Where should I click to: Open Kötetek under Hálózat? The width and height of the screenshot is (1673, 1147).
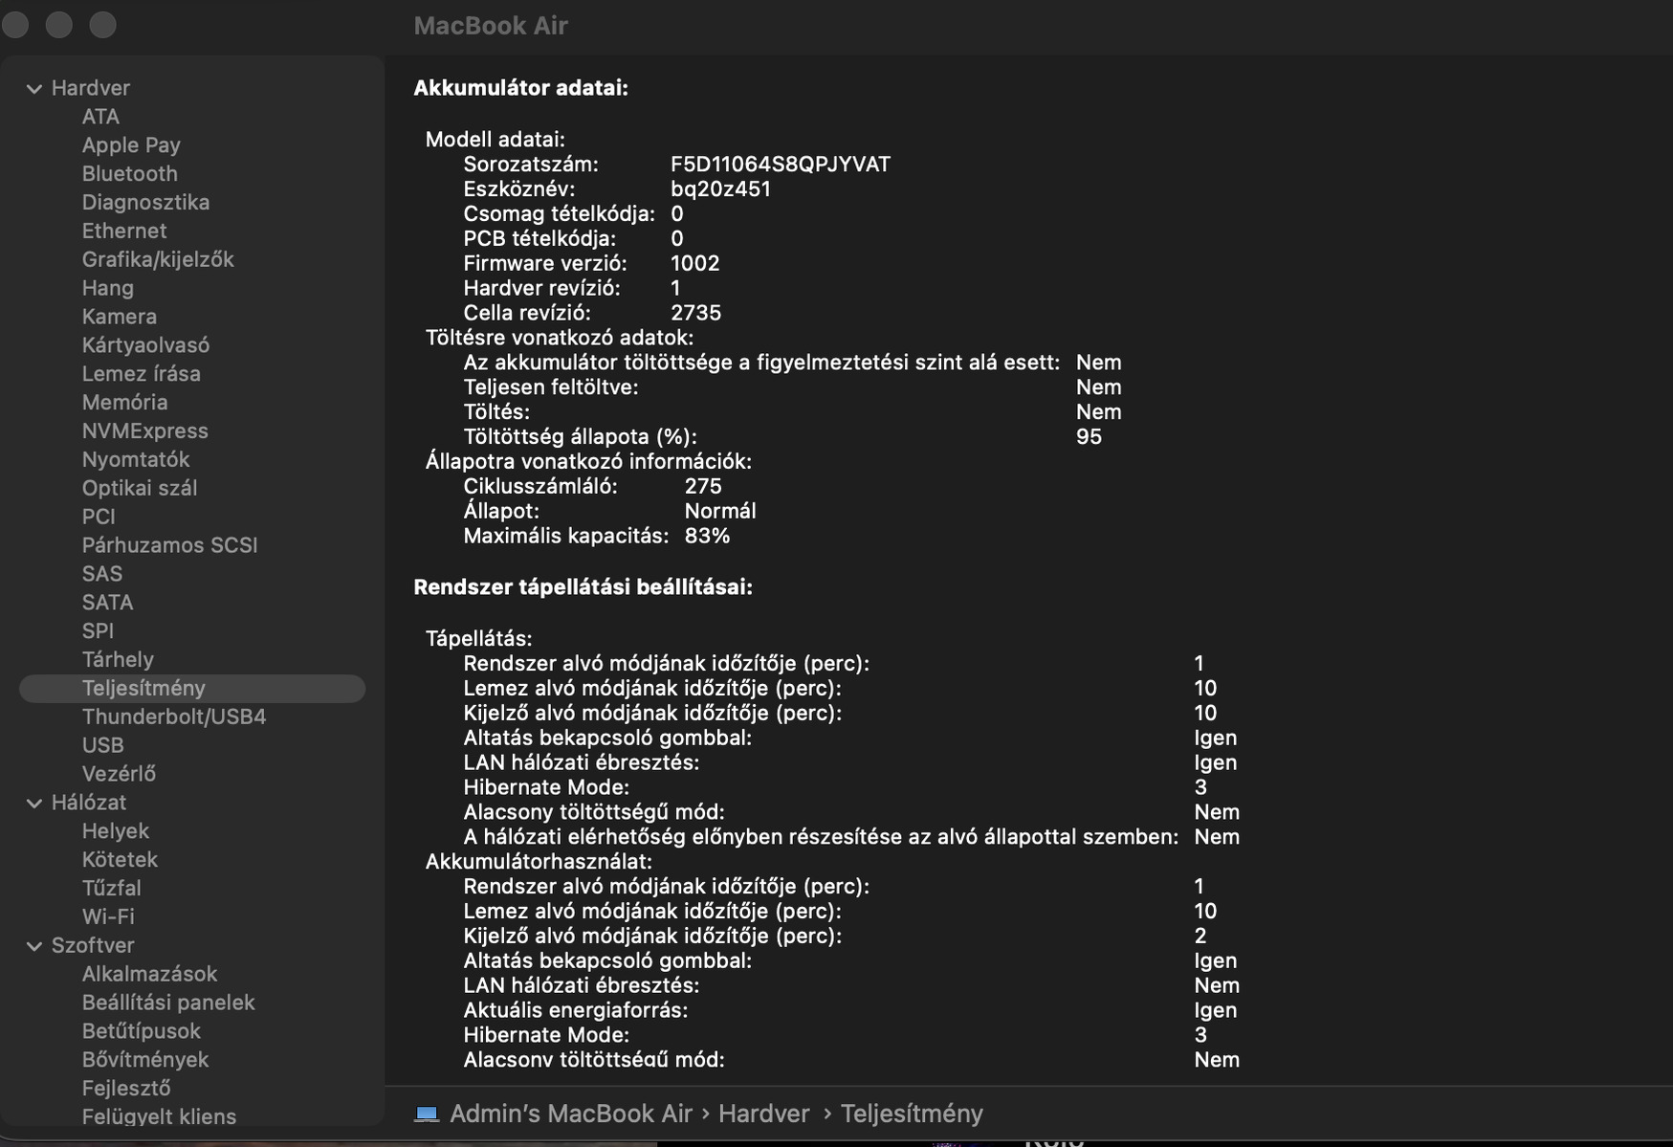tap(120, 860)
